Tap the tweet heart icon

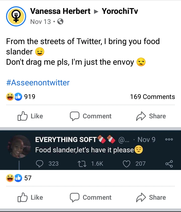tap(126, 164)
